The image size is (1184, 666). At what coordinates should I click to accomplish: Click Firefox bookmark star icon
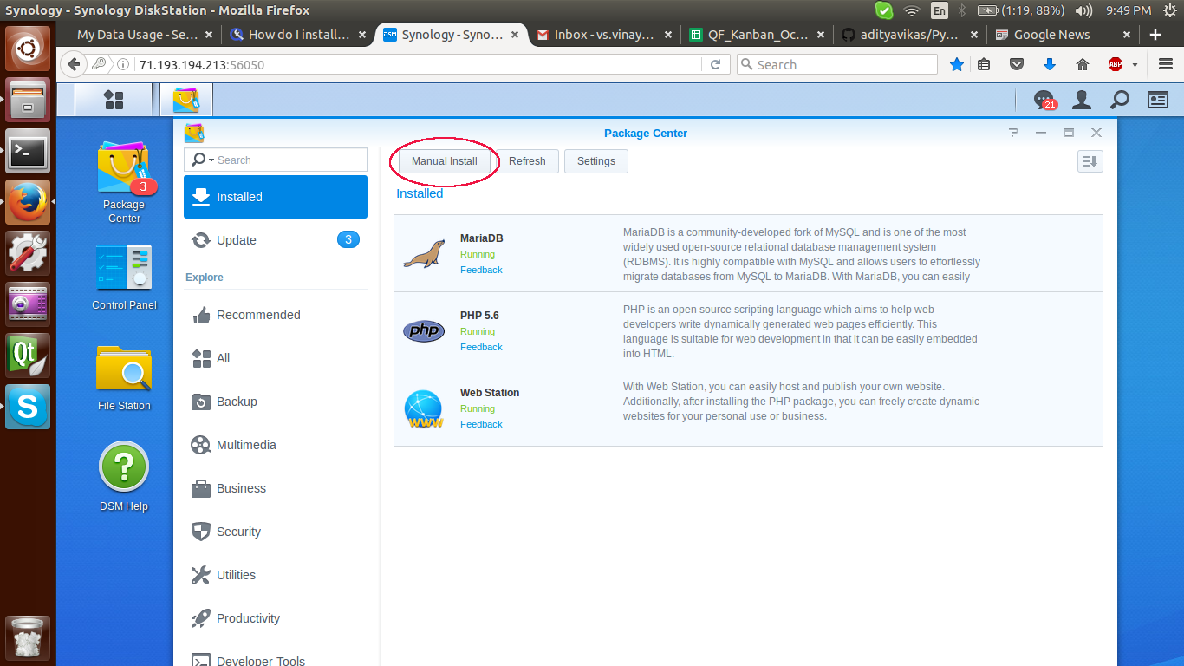click(956, 64)
